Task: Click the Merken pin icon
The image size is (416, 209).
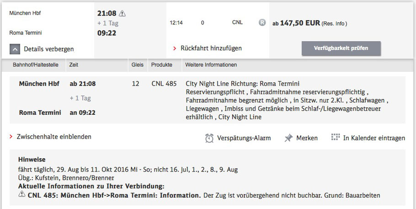Action: 288,138
